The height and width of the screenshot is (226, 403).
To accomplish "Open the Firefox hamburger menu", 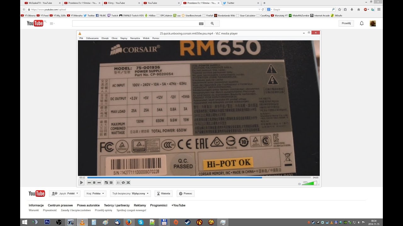I will (379, 9).
